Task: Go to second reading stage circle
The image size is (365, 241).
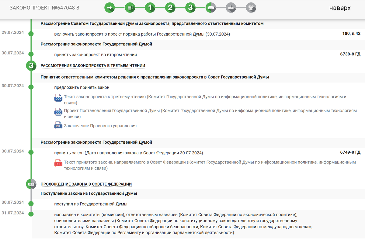Action: pyautogui.click(x=170, y=8)
